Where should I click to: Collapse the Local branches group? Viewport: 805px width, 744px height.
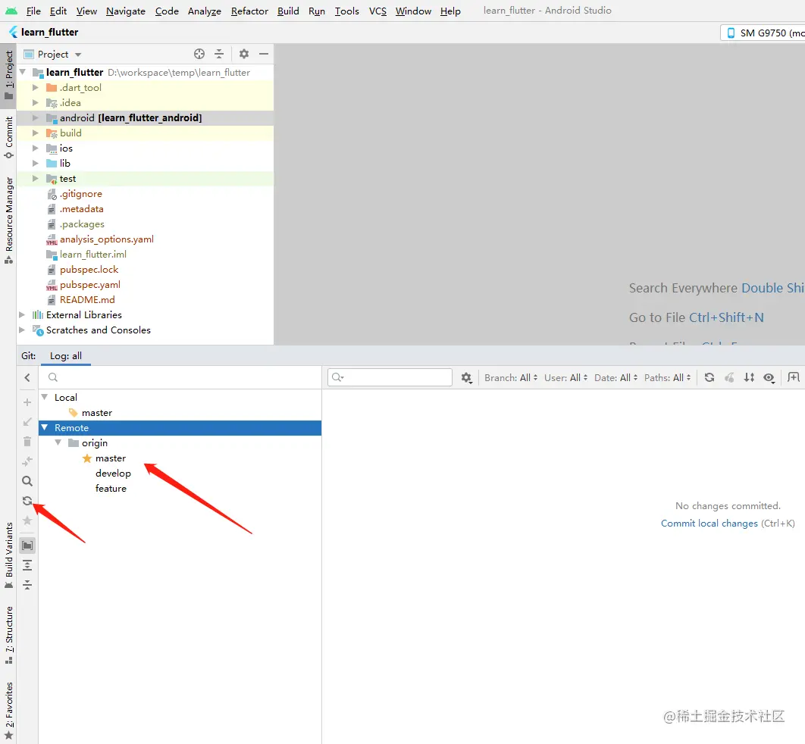point(45,397)
